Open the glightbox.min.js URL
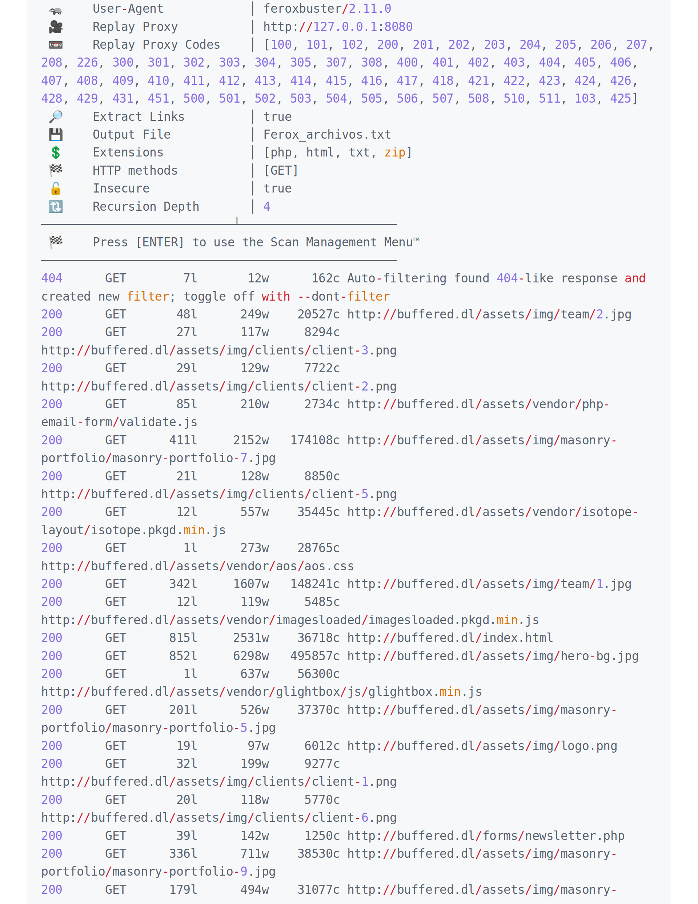Viewport: 698px width, 904px height. tap(261, 692)
